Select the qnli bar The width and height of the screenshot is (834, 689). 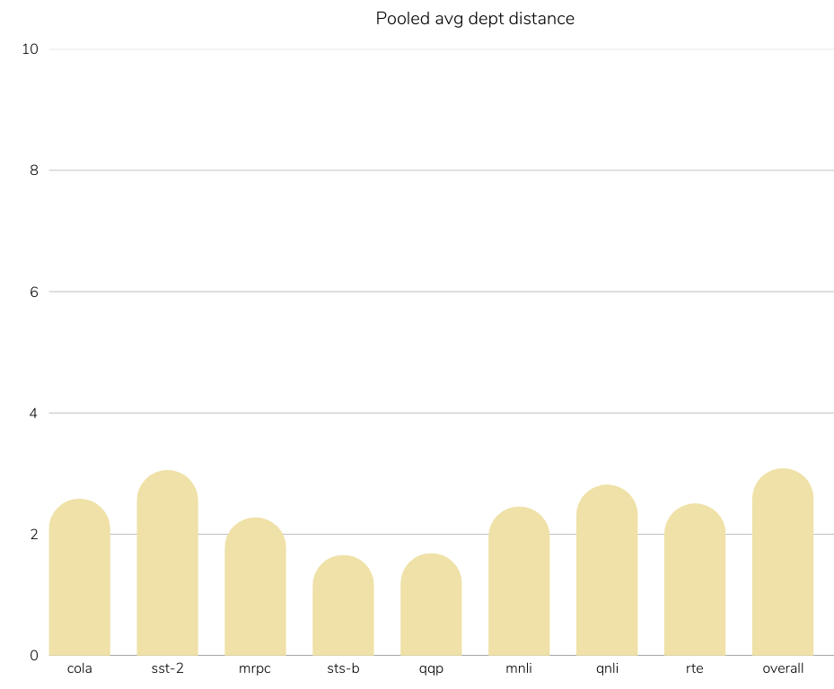[607, 571]
